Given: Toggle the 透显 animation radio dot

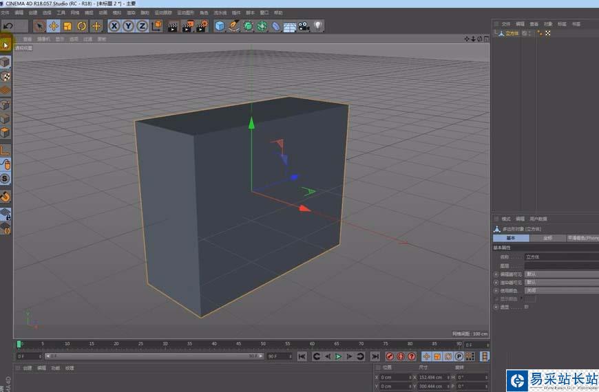Looking at the screenshot, I should coord(496,307).
